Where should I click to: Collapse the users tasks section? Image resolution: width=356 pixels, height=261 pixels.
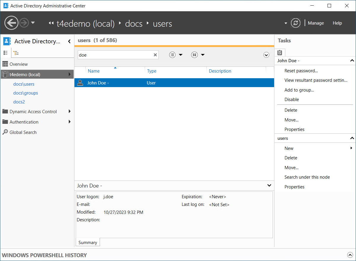[x=352, y=138]
